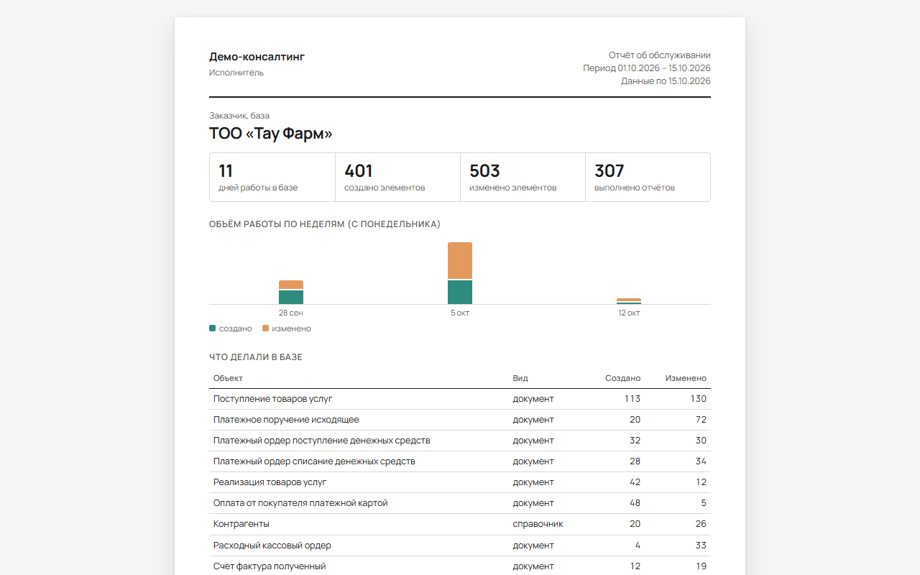The width and height of the screenshot is (920, 575).
Task: Open the '401 создано элементов' card
Action: 397,178
